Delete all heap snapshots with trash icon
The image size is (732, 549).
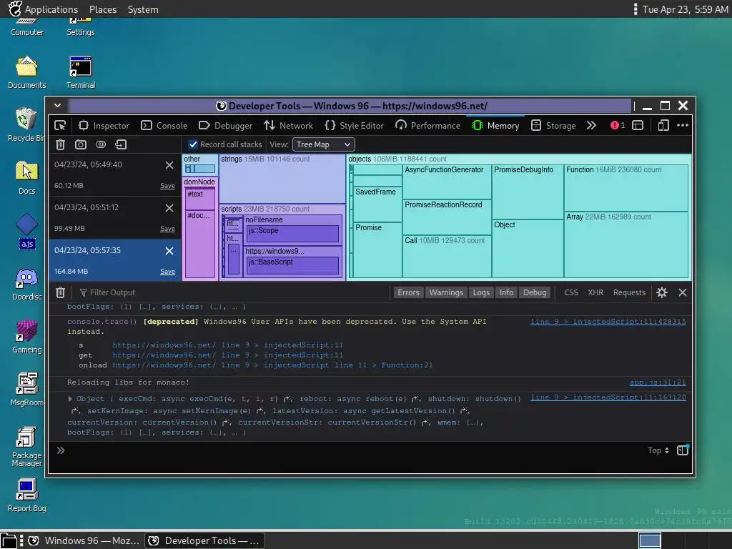pyautogui.click(x=60, y=144)
